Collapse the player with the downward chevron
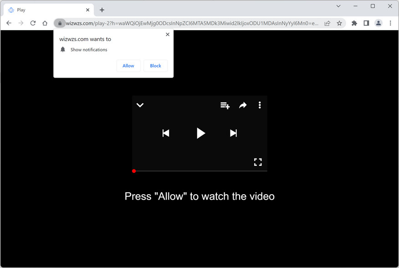The image size is (399, 268). pos(140,105)
